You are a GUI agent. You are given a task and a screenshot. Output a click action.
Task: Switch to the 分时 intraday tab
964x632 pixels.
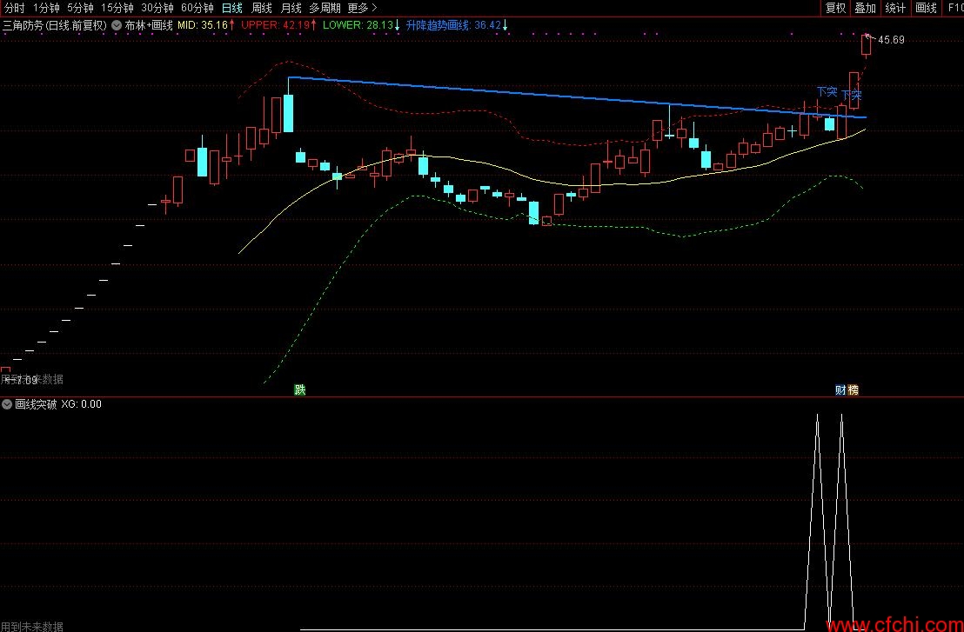coord(14,8)
